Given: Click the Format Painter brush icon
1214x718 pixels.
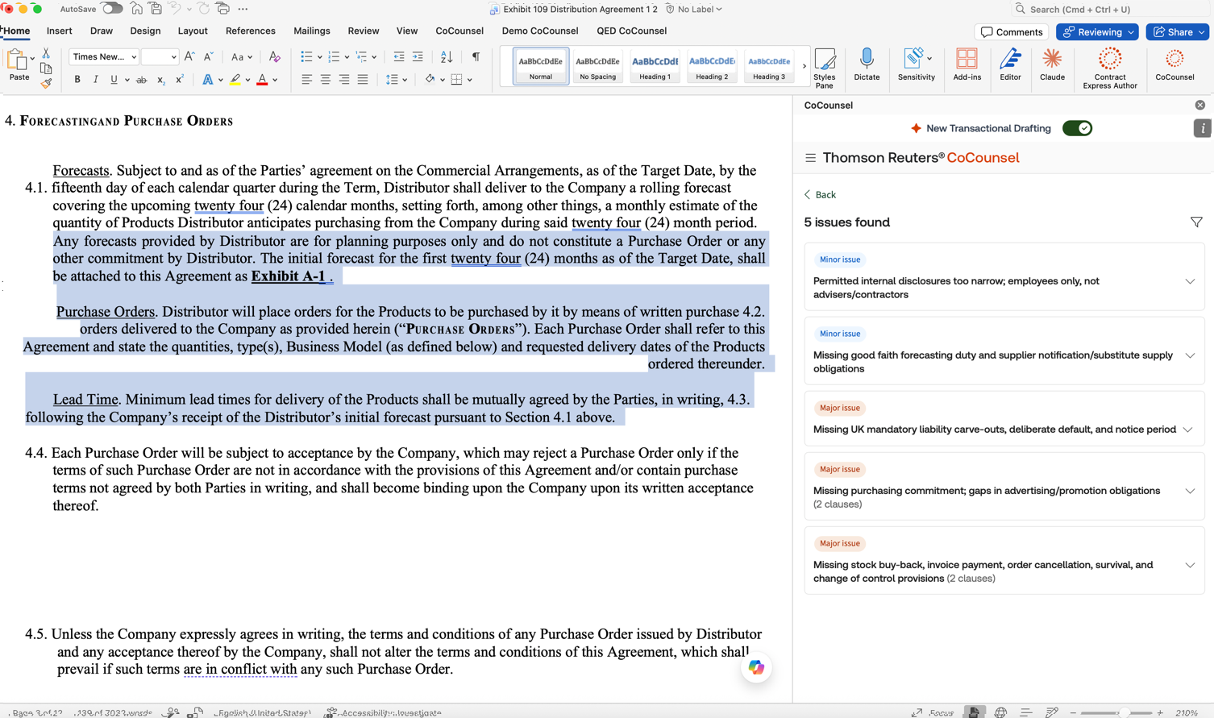Looking at the screenshot, I should pyautogui.click(x=46, y=82).
